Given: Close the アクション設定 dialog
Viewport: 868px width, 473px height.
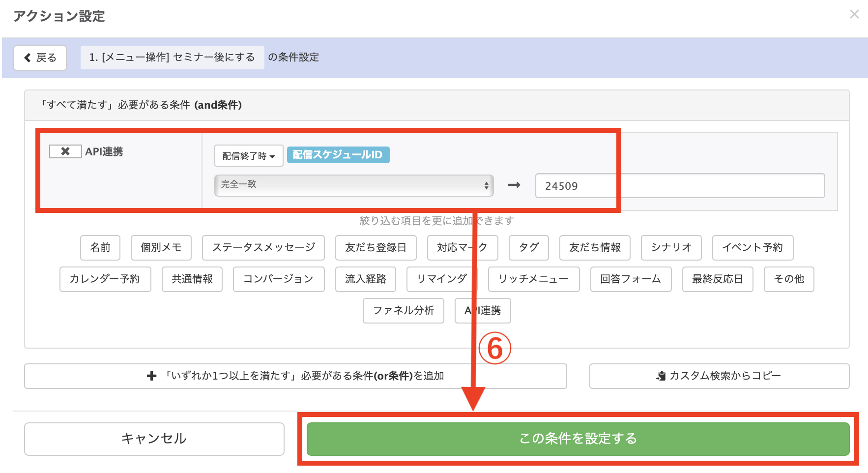Looking at the screenshot, I should [854, 15].
